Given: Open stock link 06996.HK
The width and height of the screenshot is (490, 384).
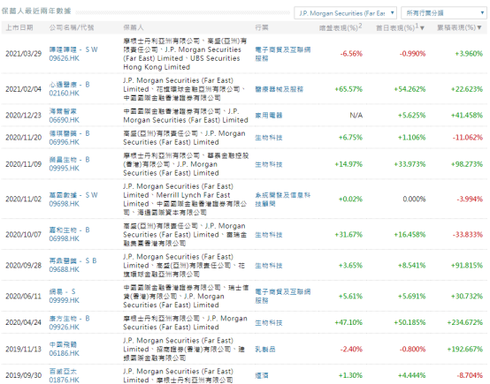Looking at the screenshot, I should [x=64, y=142].
